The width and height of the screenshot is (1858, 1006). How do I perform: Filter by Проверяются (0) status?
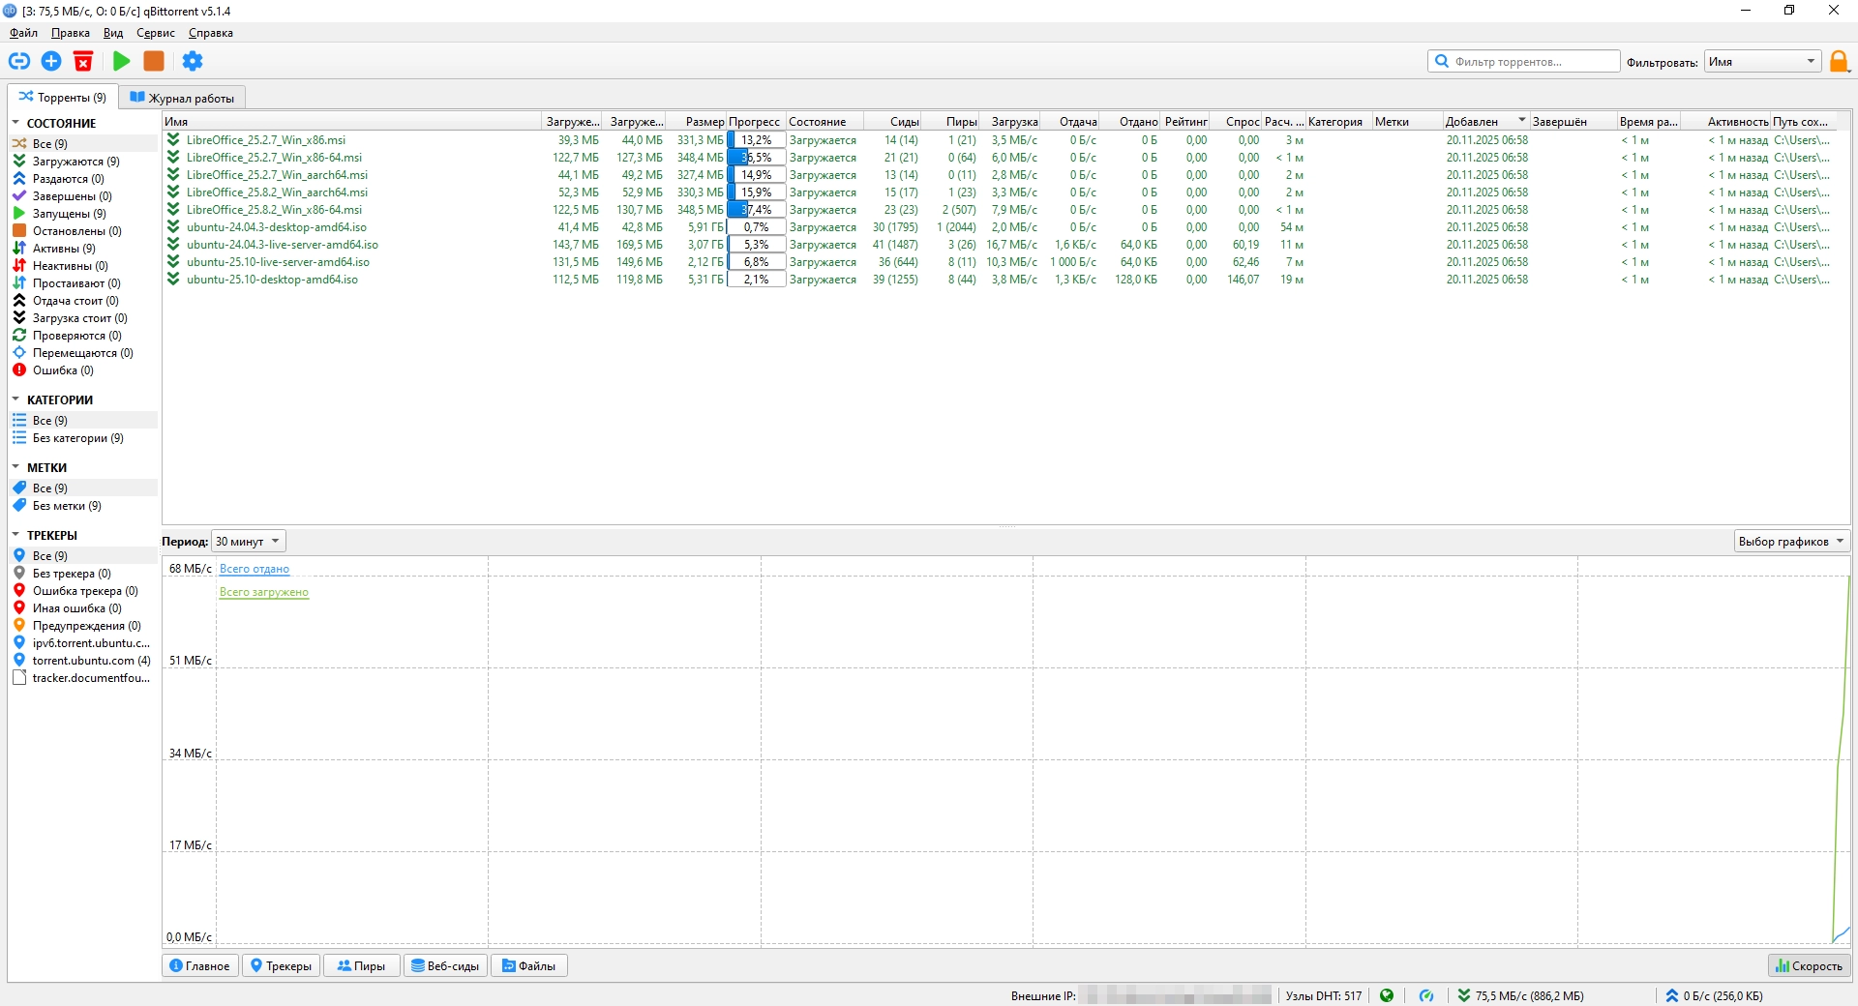tap(76, 336)
